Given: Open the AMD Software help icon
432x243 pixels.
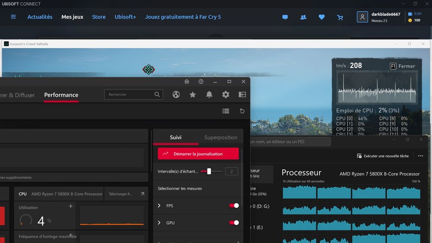Looking at the screenshot, I should click(x=201, y=82).
